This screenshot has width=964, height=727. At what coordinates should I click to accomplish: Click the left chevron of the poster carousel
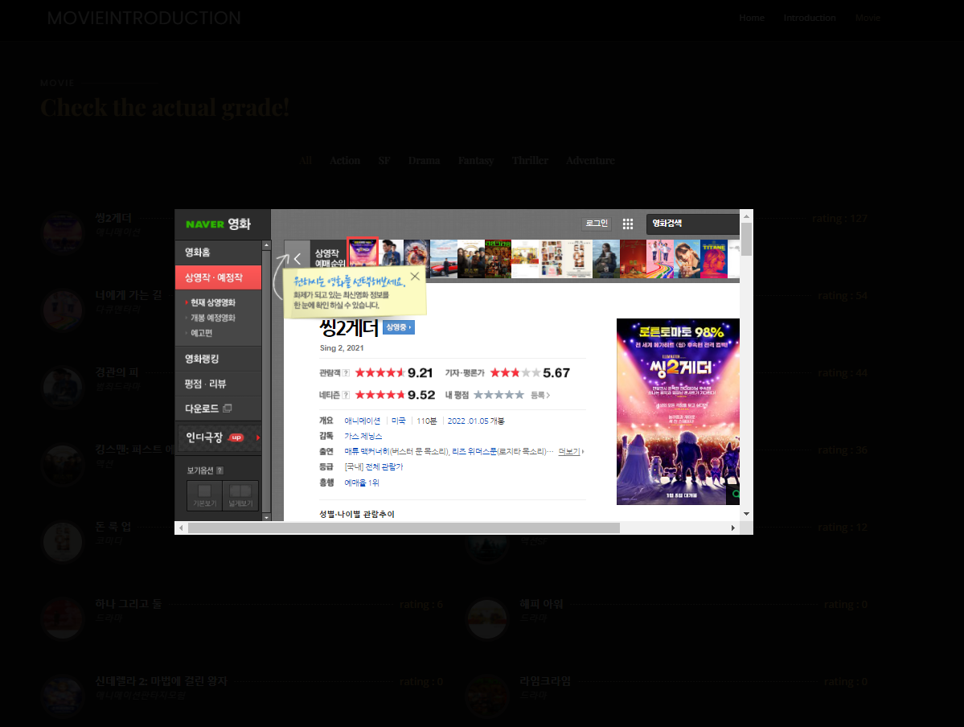coord(298,257)
